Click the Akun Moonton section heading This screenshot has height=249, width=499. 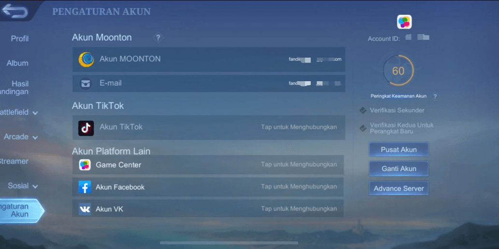pyautogui.click(x=101, y=38)
